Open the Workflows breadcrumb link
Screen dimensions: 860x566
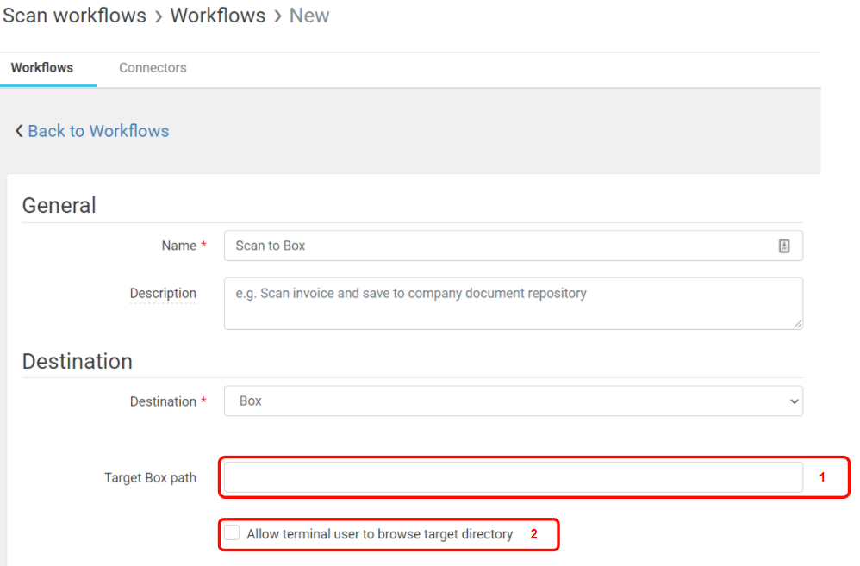point(218,16)
